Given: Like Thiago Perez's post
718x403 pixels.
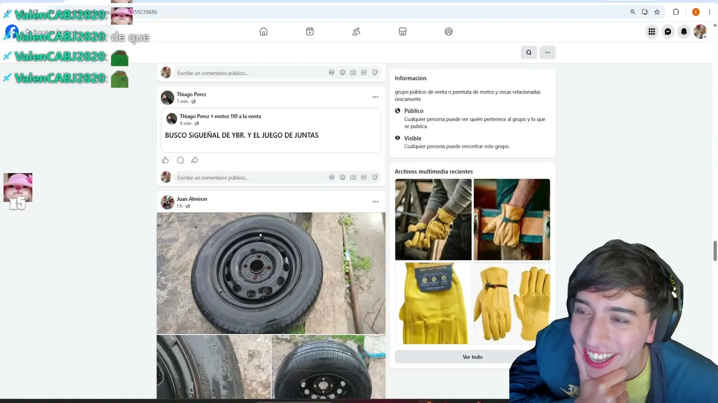Looking at the screenshot, I should (x=165, y=160).
